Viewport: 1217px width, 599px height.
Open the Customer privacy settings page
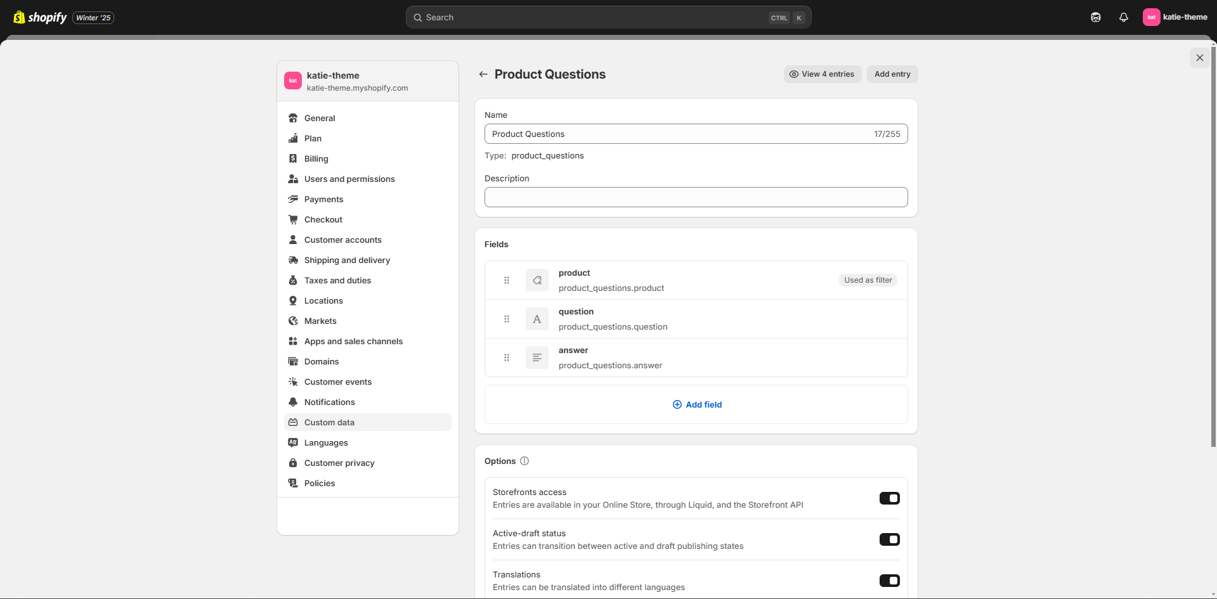[x=339, y=463]
